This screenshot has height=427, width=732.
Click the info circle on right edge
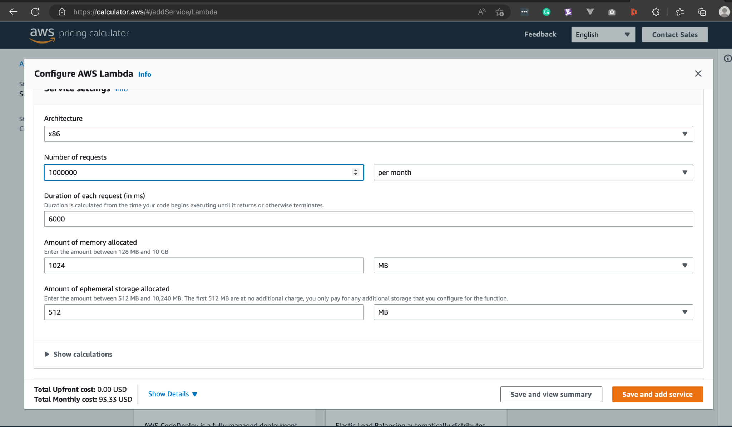728,59
